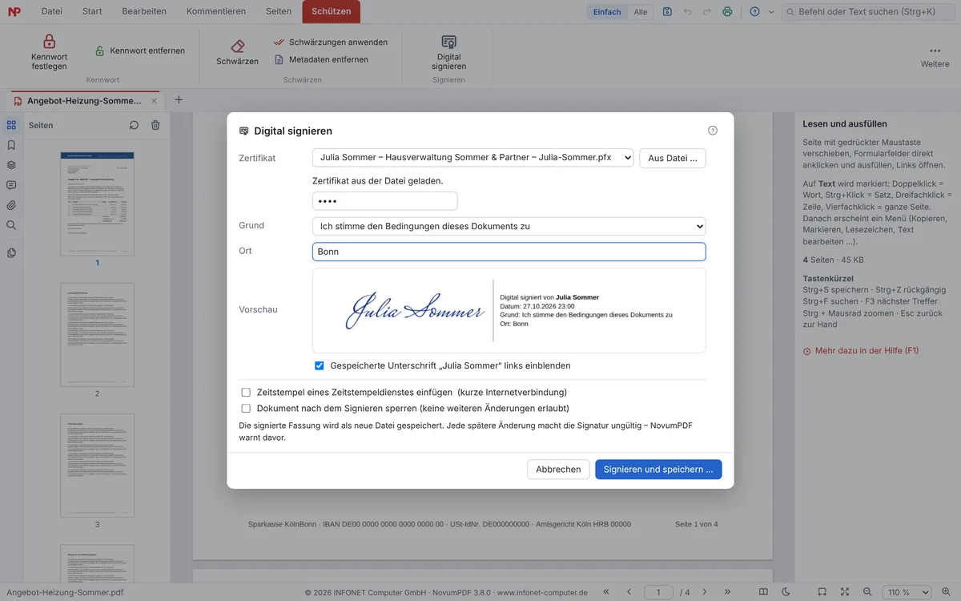Select page 2 thumbnail
Screen dimensions: 961x601
pyautogui.click(x=97, y=335)
